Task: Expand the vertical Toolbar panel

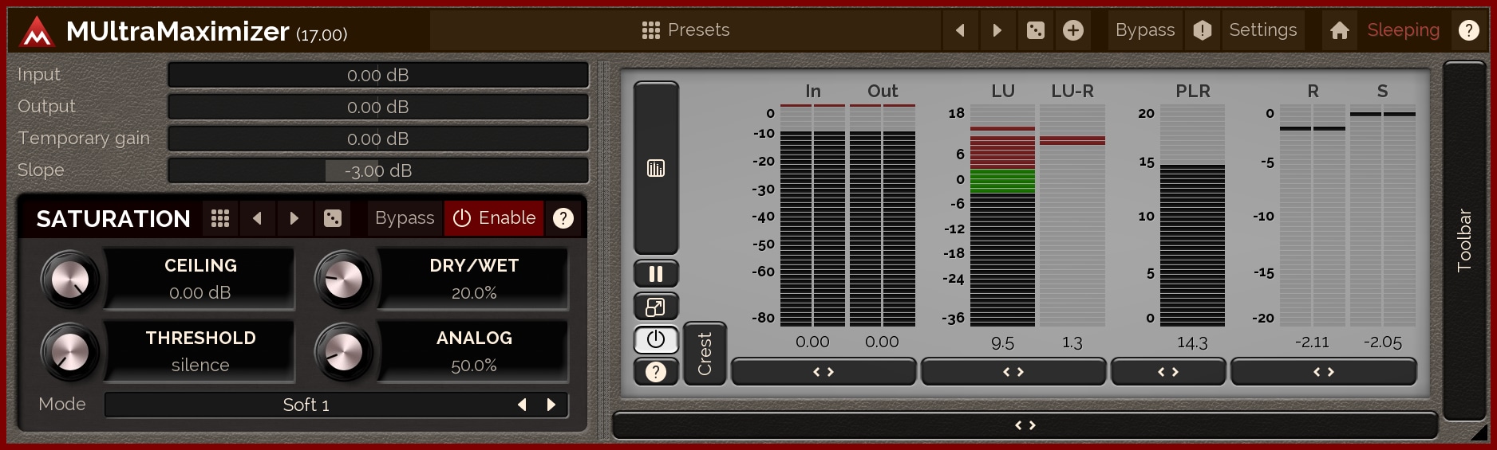Action: pos(1464,240)
